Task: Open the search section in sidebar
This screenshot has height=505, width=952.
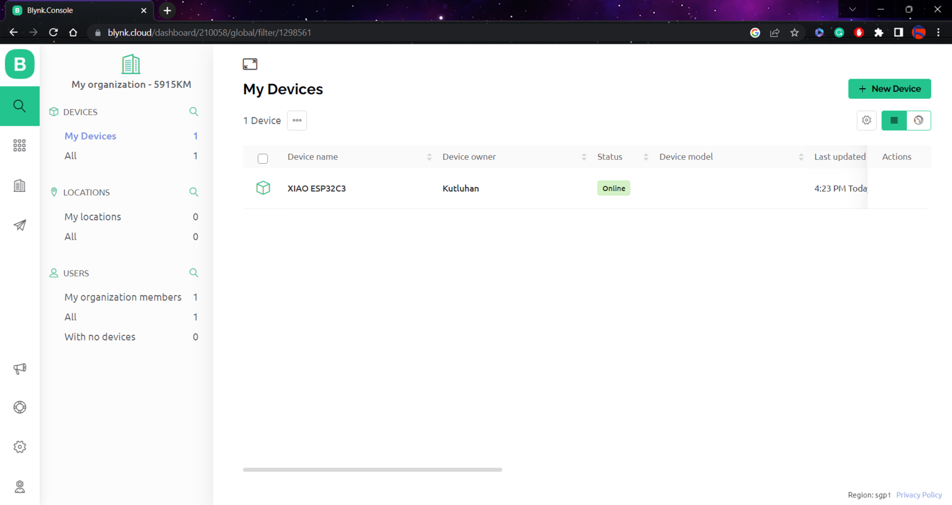Action: click(x=20, y=106)
